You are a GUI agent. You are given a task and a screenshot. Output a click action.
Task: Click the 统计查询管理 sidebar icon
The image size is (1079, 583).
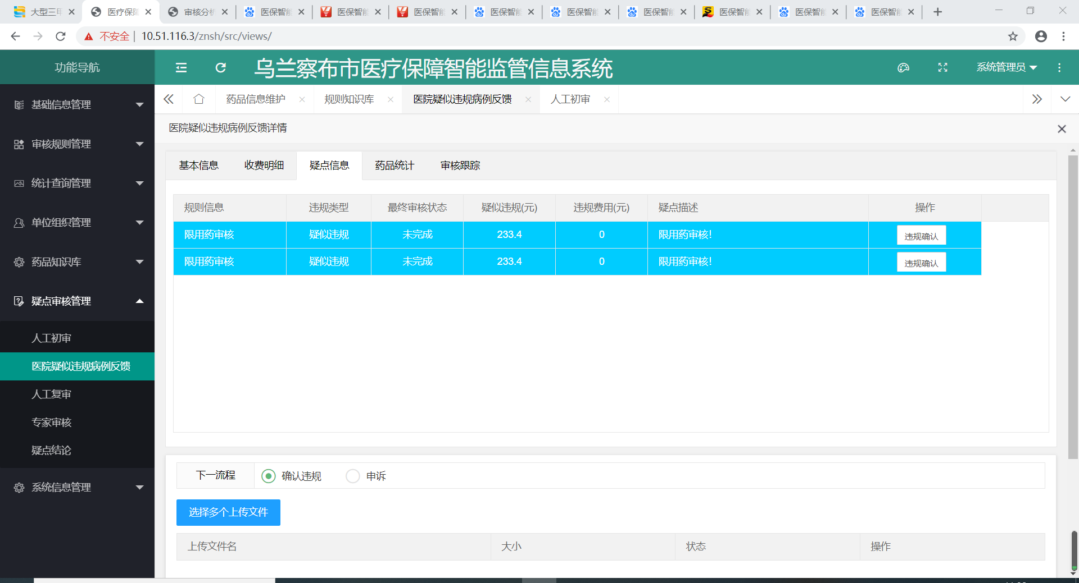[x=19, y=183]
